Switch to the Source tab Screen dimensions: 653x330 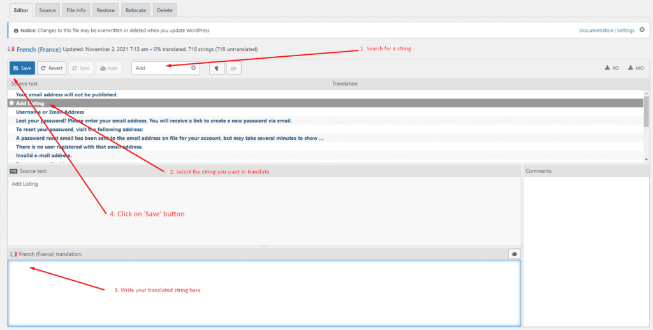point(47,10)
